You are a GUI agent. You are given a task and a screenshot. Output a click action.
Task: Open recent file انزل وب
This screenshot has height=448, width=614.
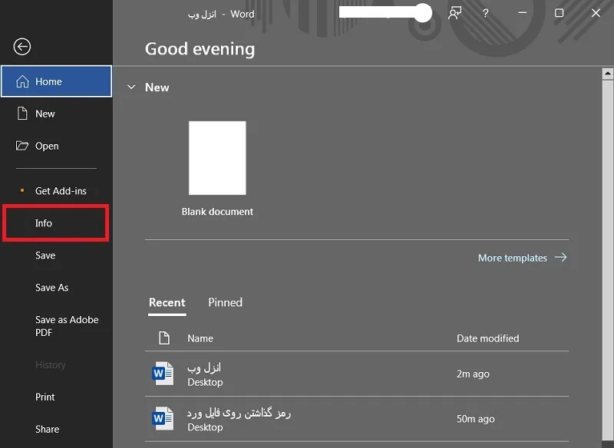pyautogui.click(x=357, y=374)
